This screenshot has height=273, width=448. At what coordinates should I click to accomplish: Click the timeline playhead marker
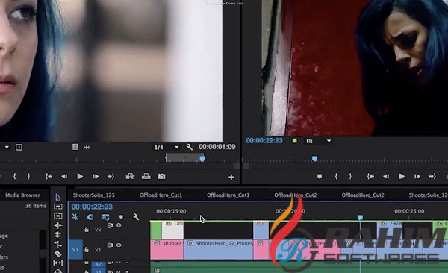(361, 218)
